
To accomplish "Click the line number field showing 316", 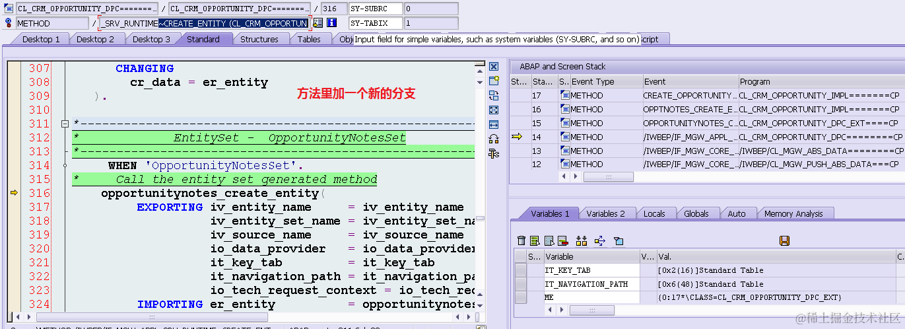I will pyautogui.click(x=333, y=9).
